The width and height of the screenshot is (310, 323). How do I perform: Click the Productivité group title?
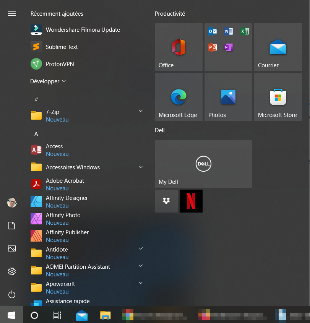coord(170,14)
